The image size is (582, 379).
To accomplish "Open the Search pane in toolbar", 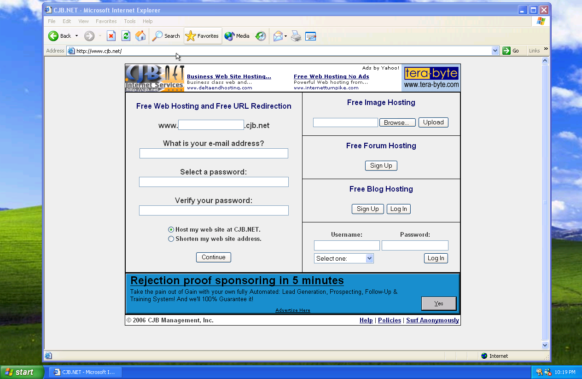I will pos(166,36).
